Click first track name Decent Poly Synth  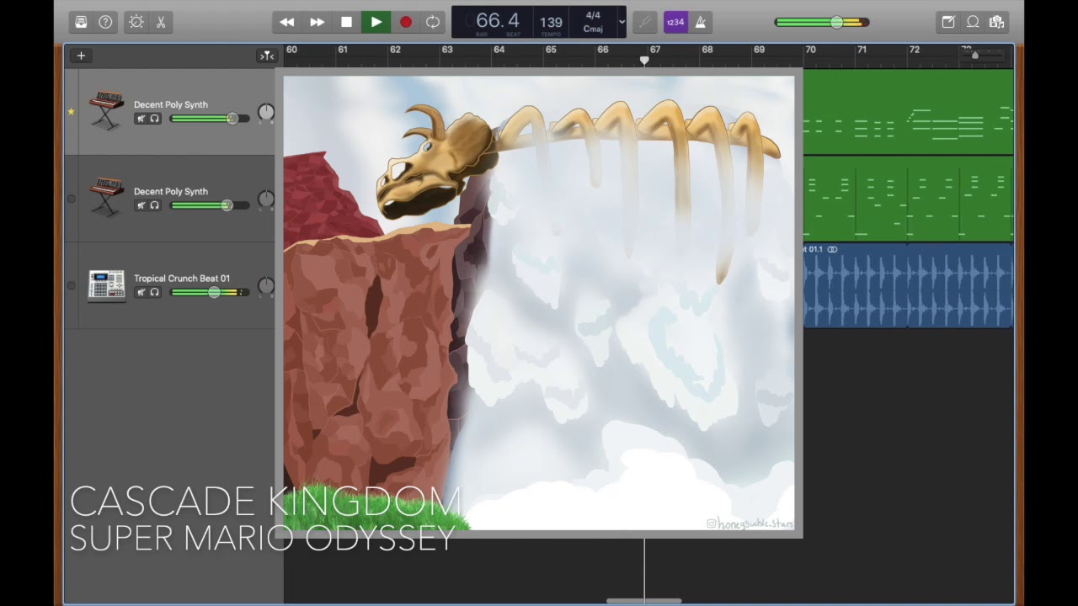pos(170,104)
